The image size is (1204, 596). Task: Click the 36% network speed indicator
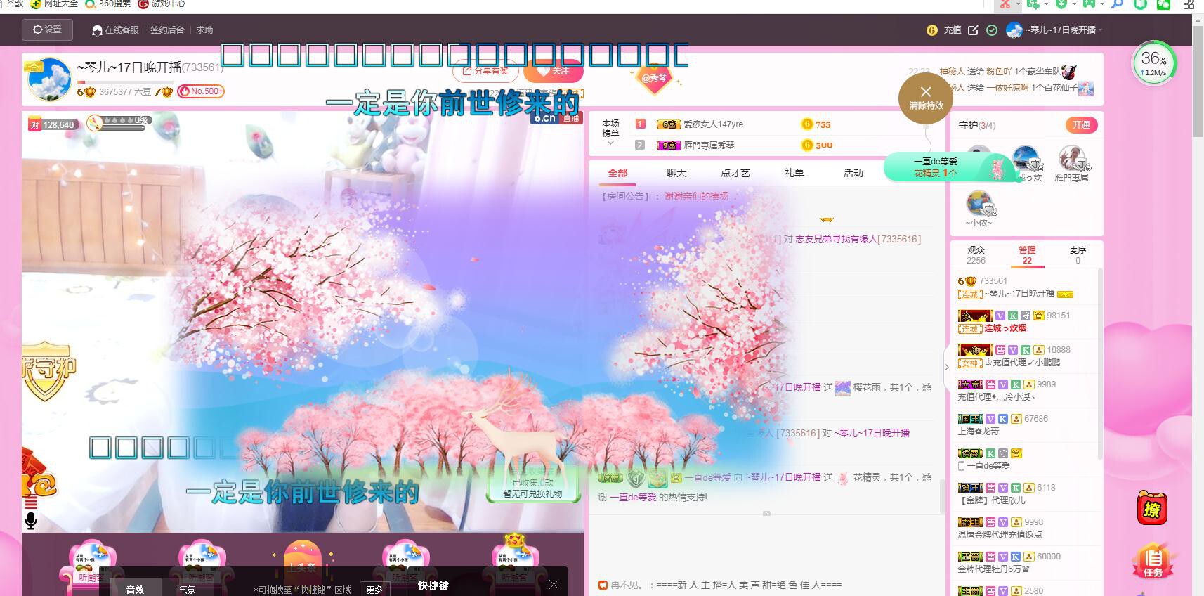click(1153, 63)
